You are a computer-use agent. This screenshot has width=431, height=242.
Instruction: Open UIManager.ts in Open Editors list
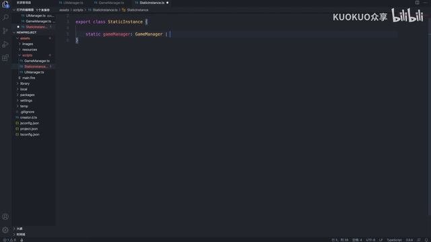36,15
